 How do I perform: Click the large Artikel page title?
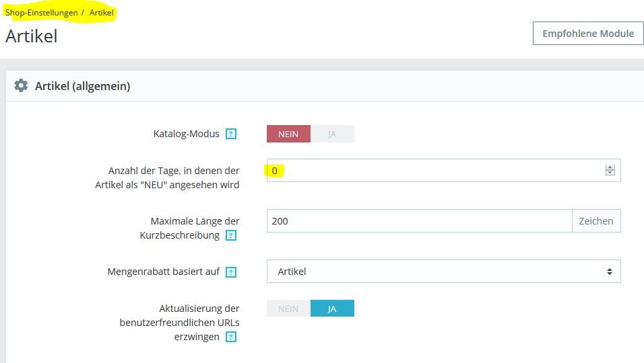tap(31, 36)
